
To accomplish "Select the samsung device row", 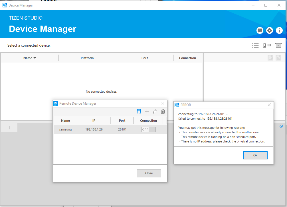I will pyautogui.click(x=94, y=129).
